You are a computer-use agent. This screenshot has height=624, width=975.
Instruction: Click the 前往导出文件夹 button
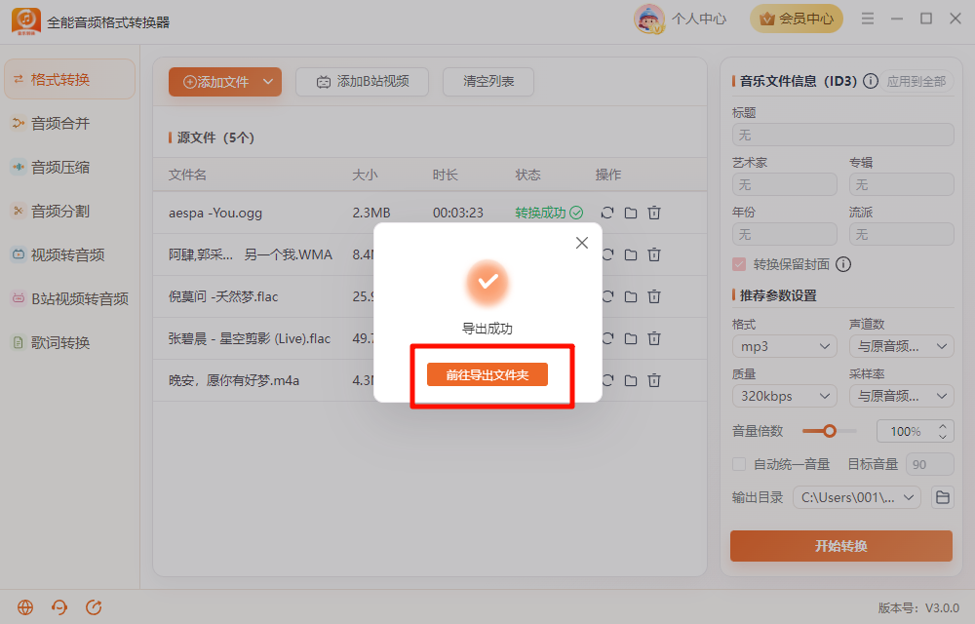487,374
